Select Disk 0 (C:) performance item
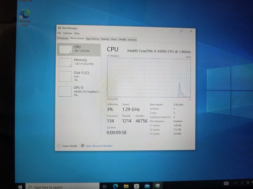The height and width of the screenshot is (189, 253). click(78, 76)
